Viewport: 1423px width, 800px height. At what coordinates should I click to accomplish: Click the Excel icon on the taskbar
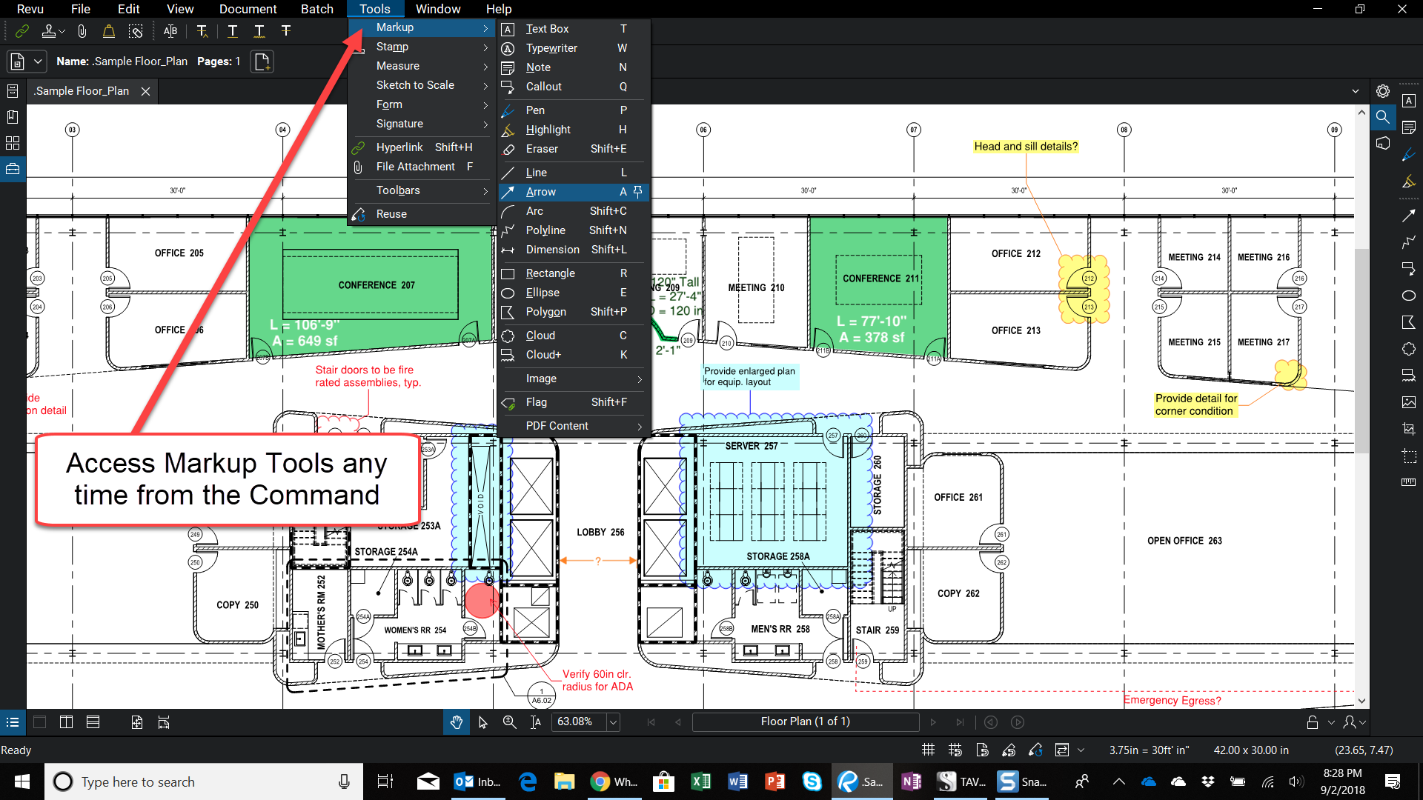click(x=700, y=781)
